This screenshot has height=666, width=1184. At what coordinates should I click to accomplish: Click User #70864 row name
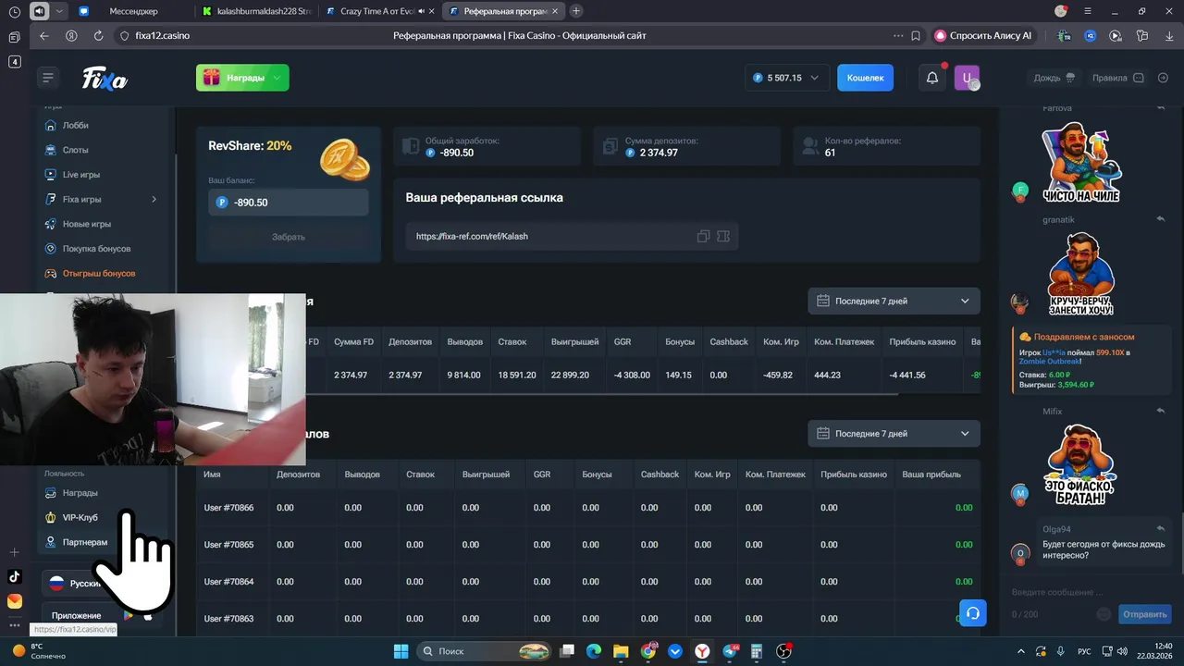(x=228, y=582)
